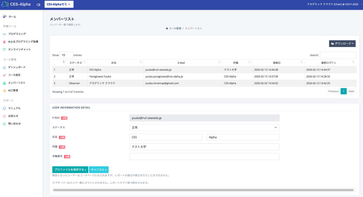Click the 2026-02-13 14:42:25 last login cell
This screenshot has height=197, width=363.
(331, 83)
